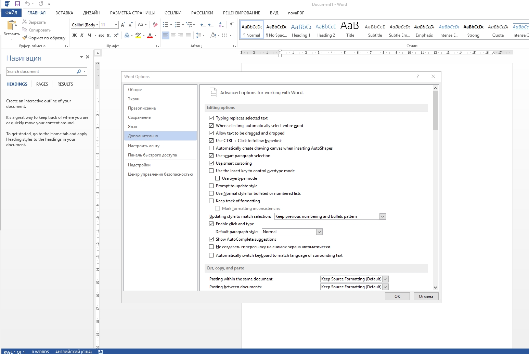The image size is (529, 354).
Task: Open the ФАЙЛ tab
Action: [11, 13]
